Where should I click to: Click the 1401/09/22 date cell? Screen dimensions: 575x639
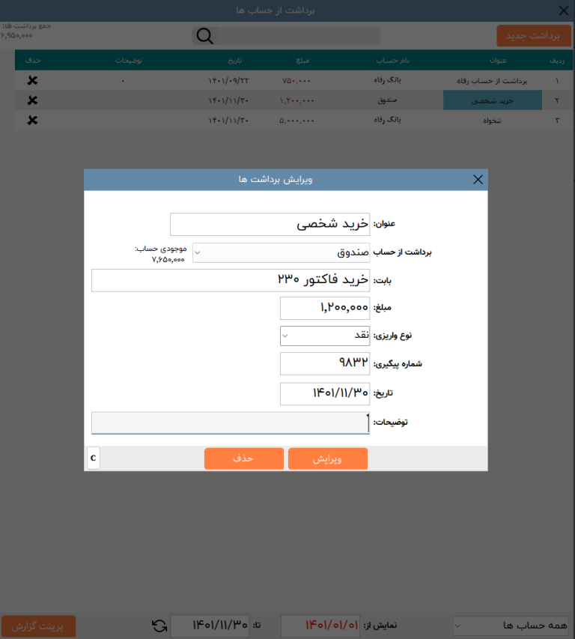[x=228, y=81]
